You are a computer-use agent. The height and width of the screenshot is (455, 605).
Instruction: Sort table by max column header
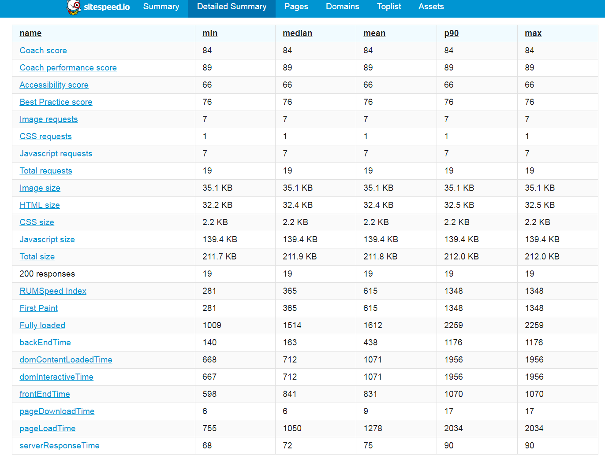pyautogui.click(x=533, y=33)
